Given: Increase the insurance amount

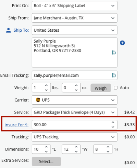Looking at the screenshot, I should [113, 122].
